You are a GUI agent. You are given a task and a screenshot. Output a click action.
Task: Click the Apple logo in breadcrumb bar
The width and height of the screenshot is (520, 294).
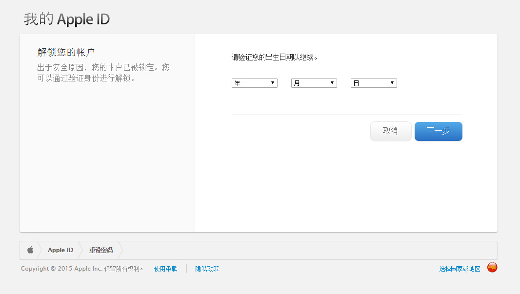tap(30, 250)
